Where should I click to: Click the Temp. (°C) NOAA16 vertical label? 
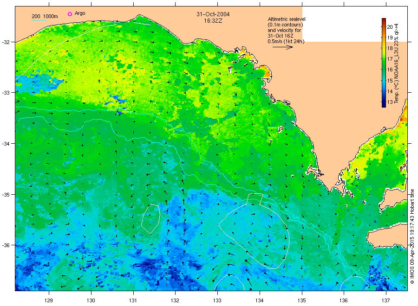point(397,64)
